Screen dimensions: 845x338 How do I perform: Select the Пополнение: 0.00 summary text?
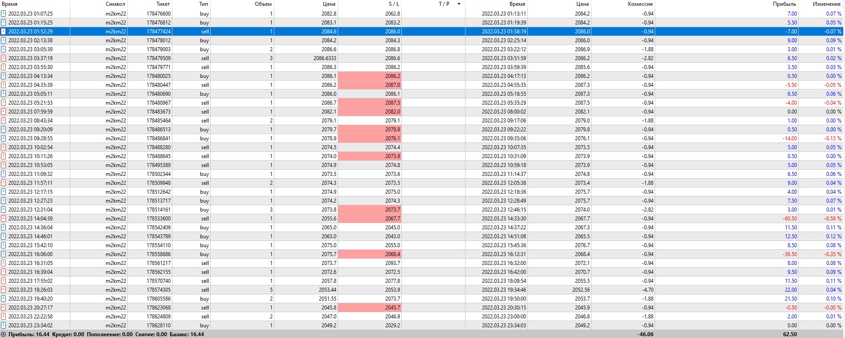(x=110, y=334)
